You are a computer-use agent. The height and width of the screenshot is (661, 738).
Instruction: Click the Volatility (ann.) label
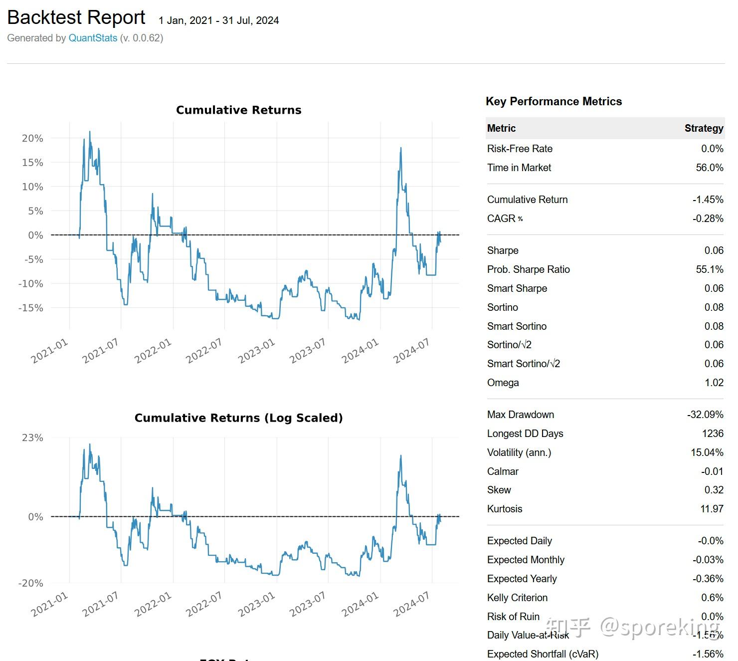(x=519, y=452)
